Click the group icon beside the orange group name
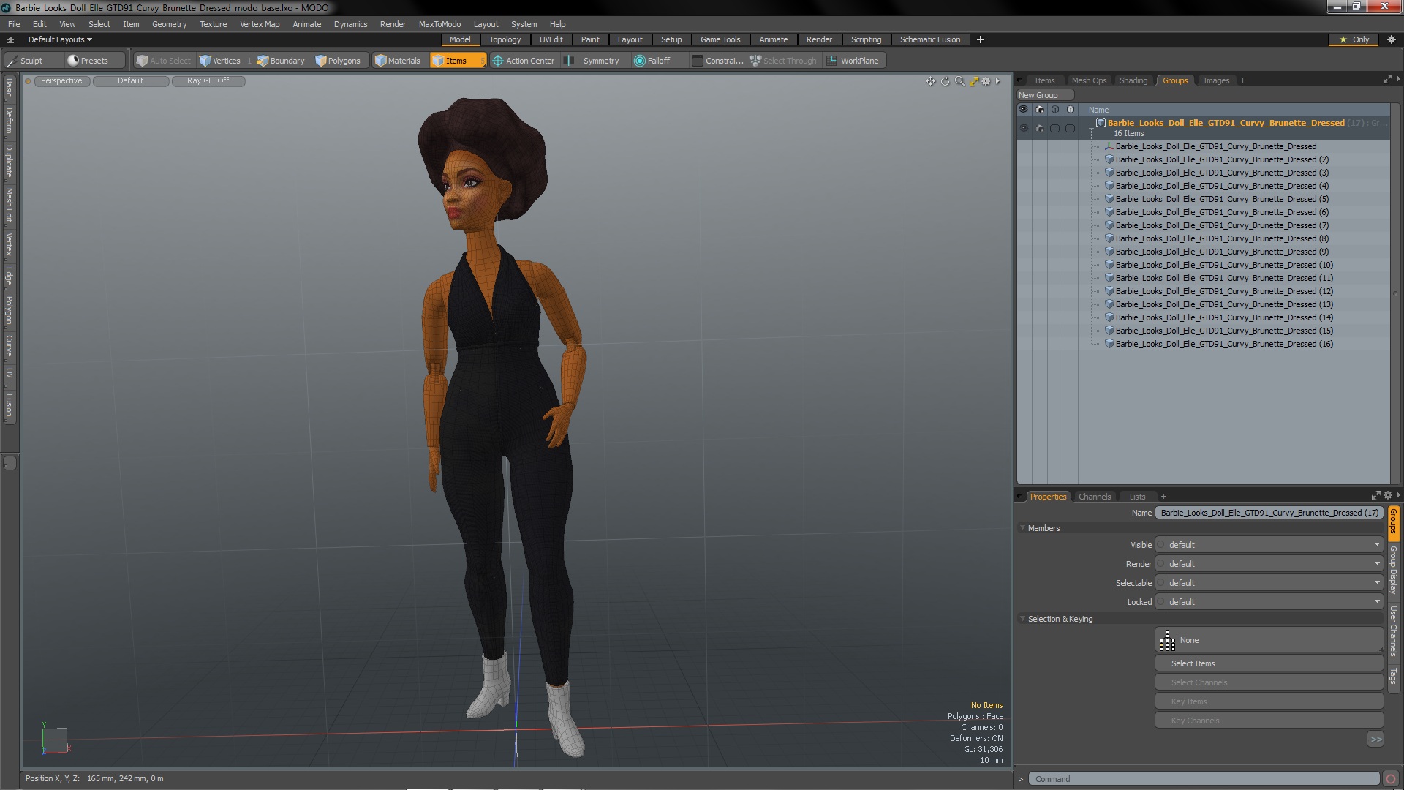Image resolution: width=1404 pixels, height=790 pixels. tap(1101, 123)
